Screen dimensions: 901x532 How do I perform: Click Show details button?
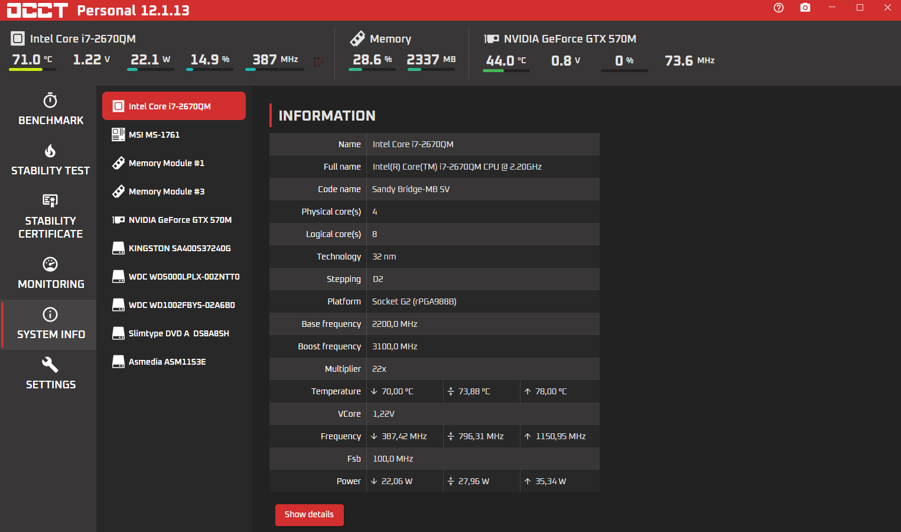pos(309,515)
